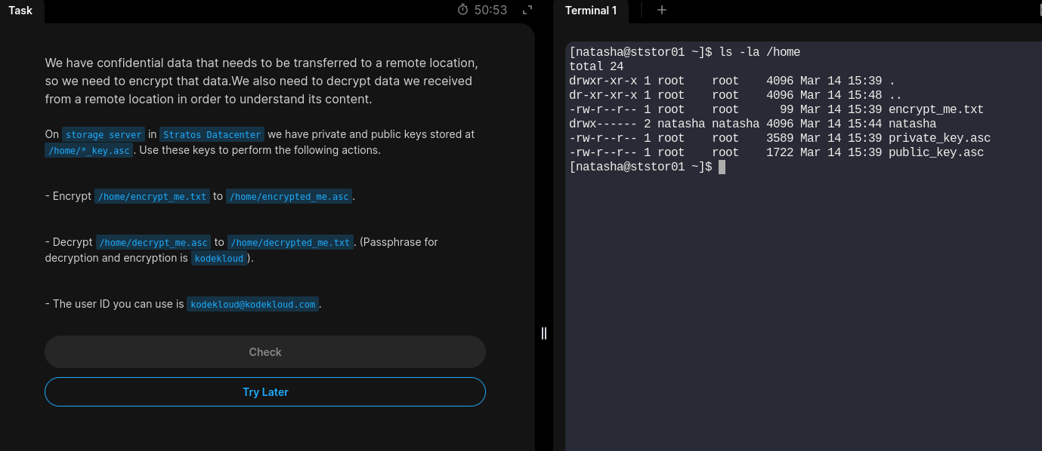Click the /home/decrypt_me.asc path snippet

click(x=153, y=243)
